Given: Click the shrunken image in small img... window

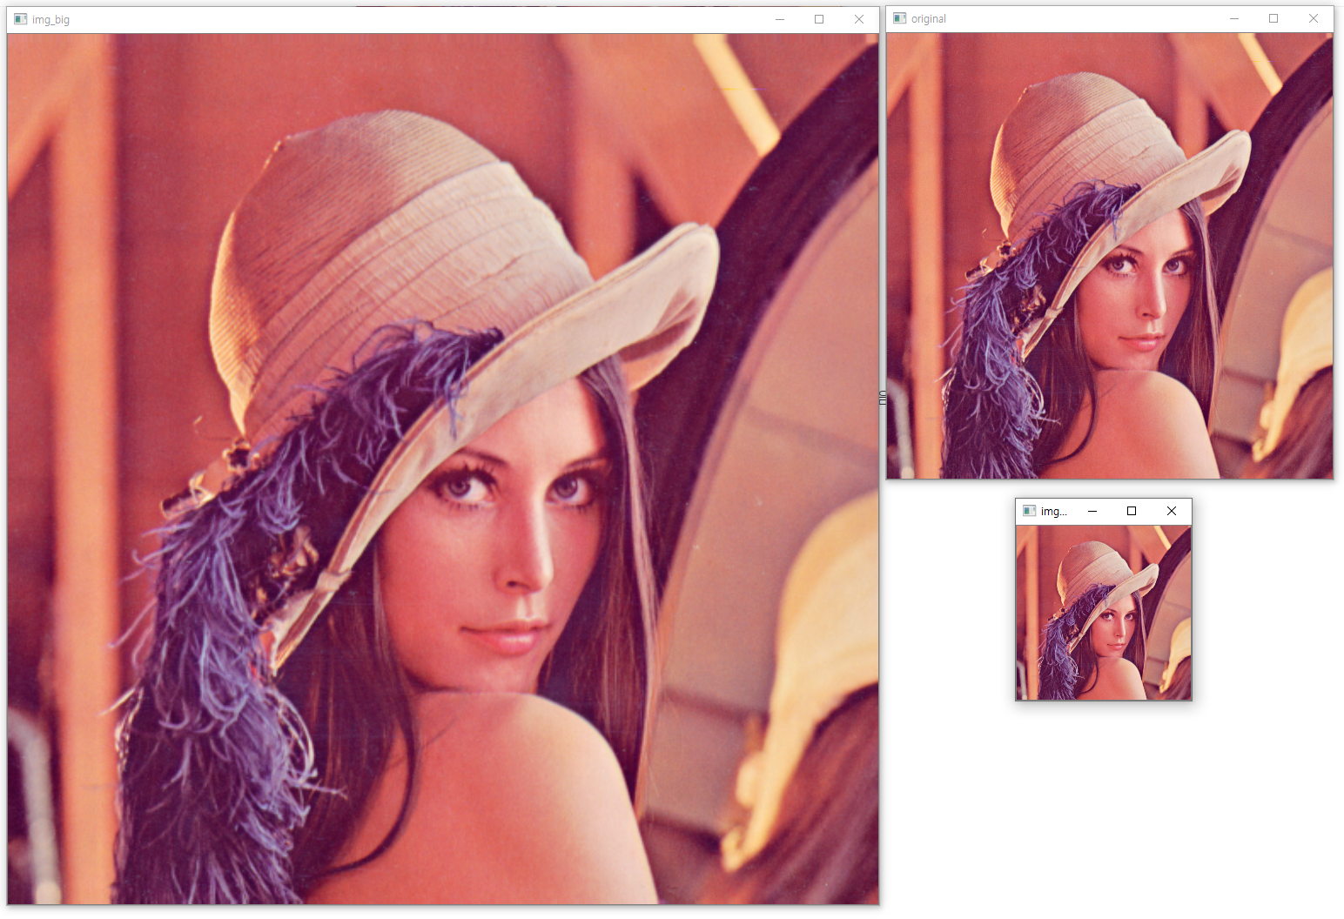Looking at the screenshot, I should point(1104,613).
